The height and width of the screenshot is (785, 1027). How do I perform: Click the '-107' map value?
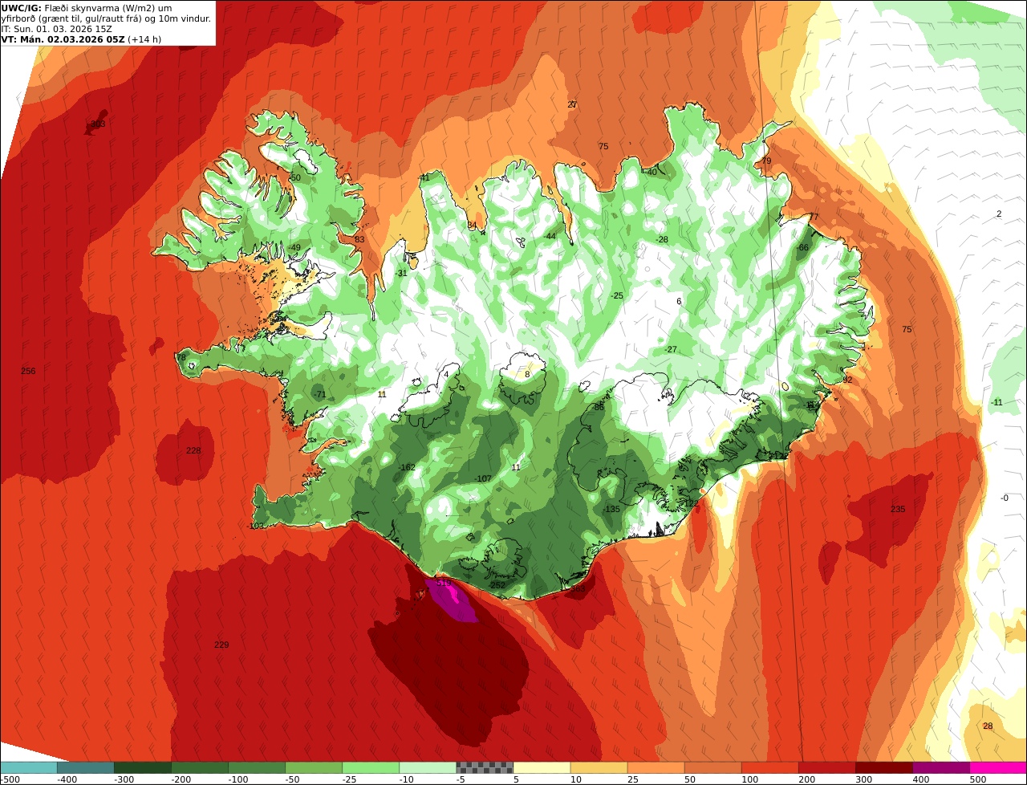point(483,478)
